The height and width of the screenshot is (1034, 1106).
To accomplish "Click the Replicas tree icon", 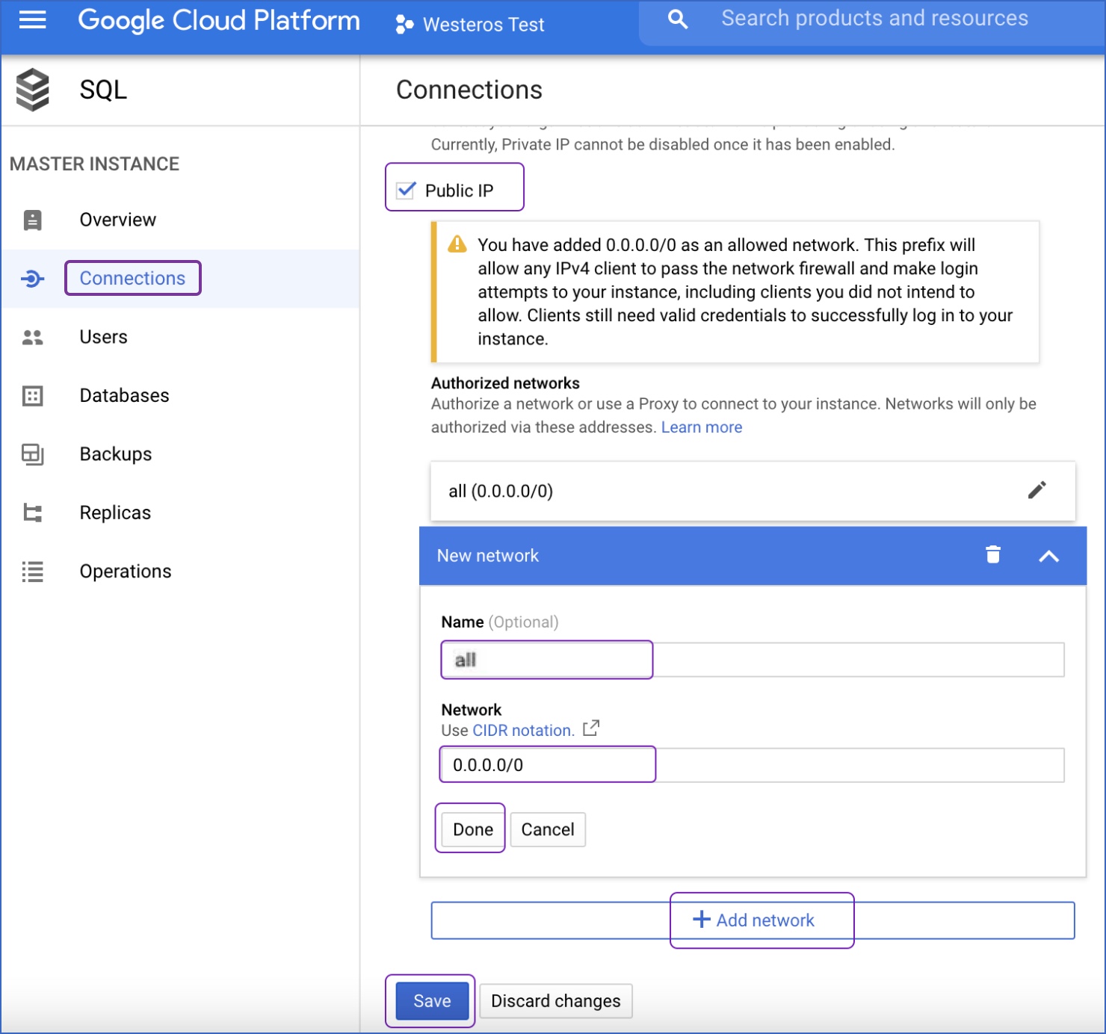I will (x=32, y=513).
